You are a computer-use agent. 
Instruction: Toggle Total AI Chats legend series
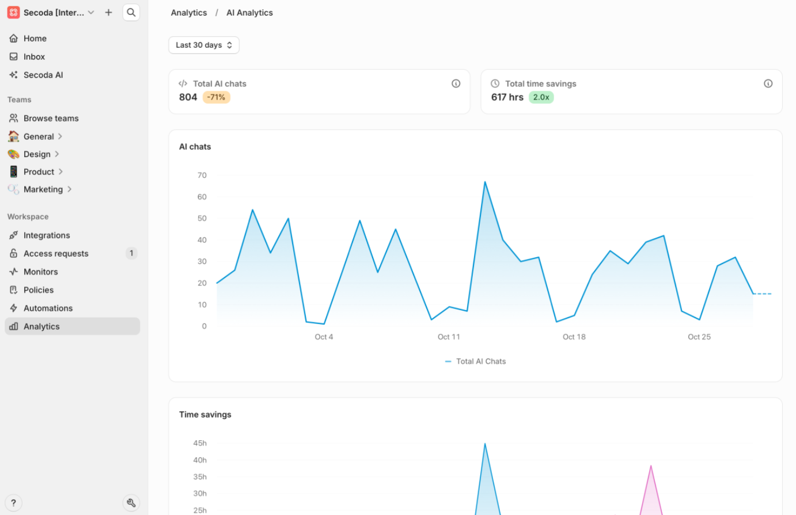click(475, 361)
